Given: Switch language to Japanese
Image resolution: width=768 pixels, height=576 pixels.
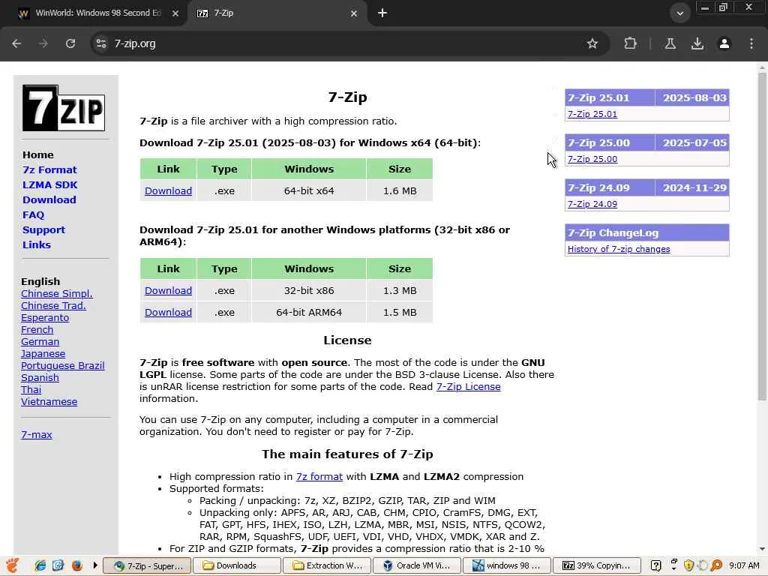Looking at the screenshot, I should tap(43, 354).
